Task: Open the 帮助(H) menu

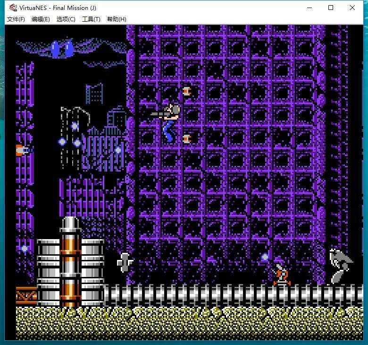Action: point(117,19)
